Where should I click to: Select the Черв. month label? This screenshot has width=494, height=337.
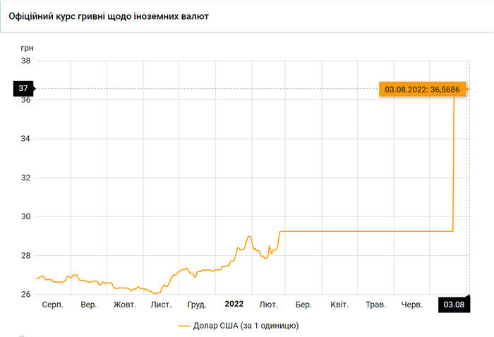(411, 305)
